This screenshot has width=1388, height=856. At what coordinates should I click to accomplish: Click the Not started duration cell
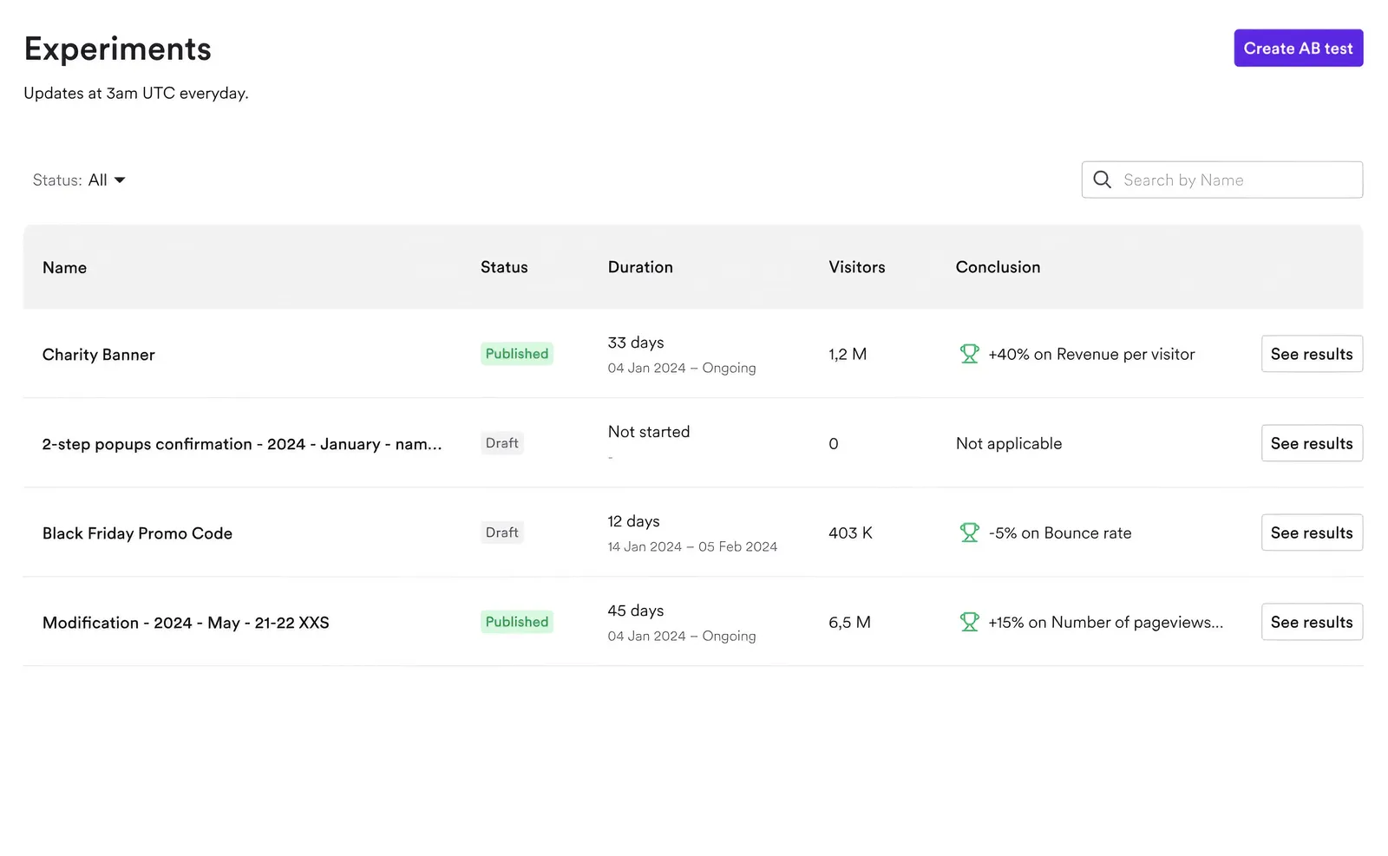pyautogui.click(x=649, y=432)
